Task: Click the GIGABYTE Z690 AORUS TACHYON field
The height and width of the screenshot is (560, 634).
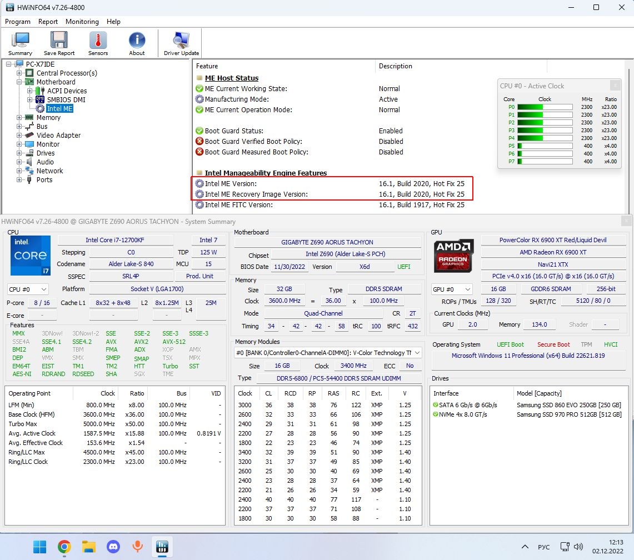Action: coord(327,242)
